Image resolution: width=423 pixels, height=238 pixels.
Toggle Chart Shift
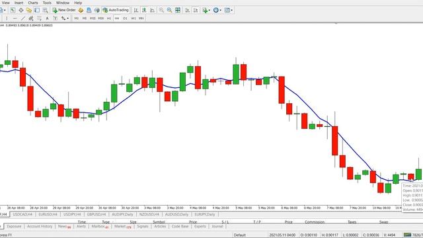(x=196, y=11)
